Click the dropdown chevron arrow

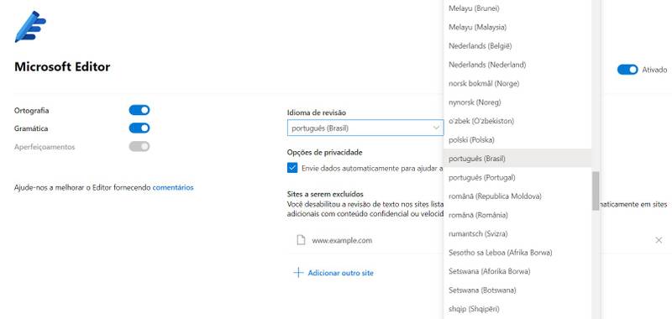[x=436, y=128]
